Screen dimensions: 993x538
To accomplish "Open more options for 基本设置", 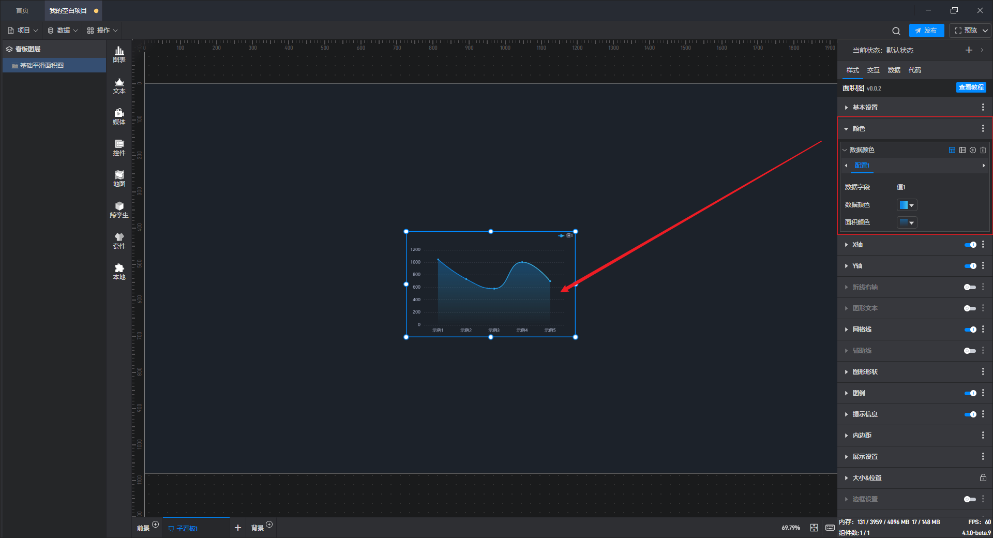I will click(x=983, y=107).
